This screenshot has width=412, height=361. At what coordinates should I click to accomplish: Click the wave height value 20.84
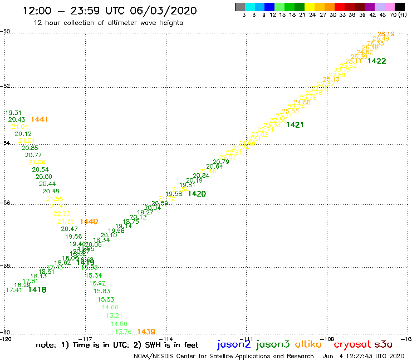[201, 176]
